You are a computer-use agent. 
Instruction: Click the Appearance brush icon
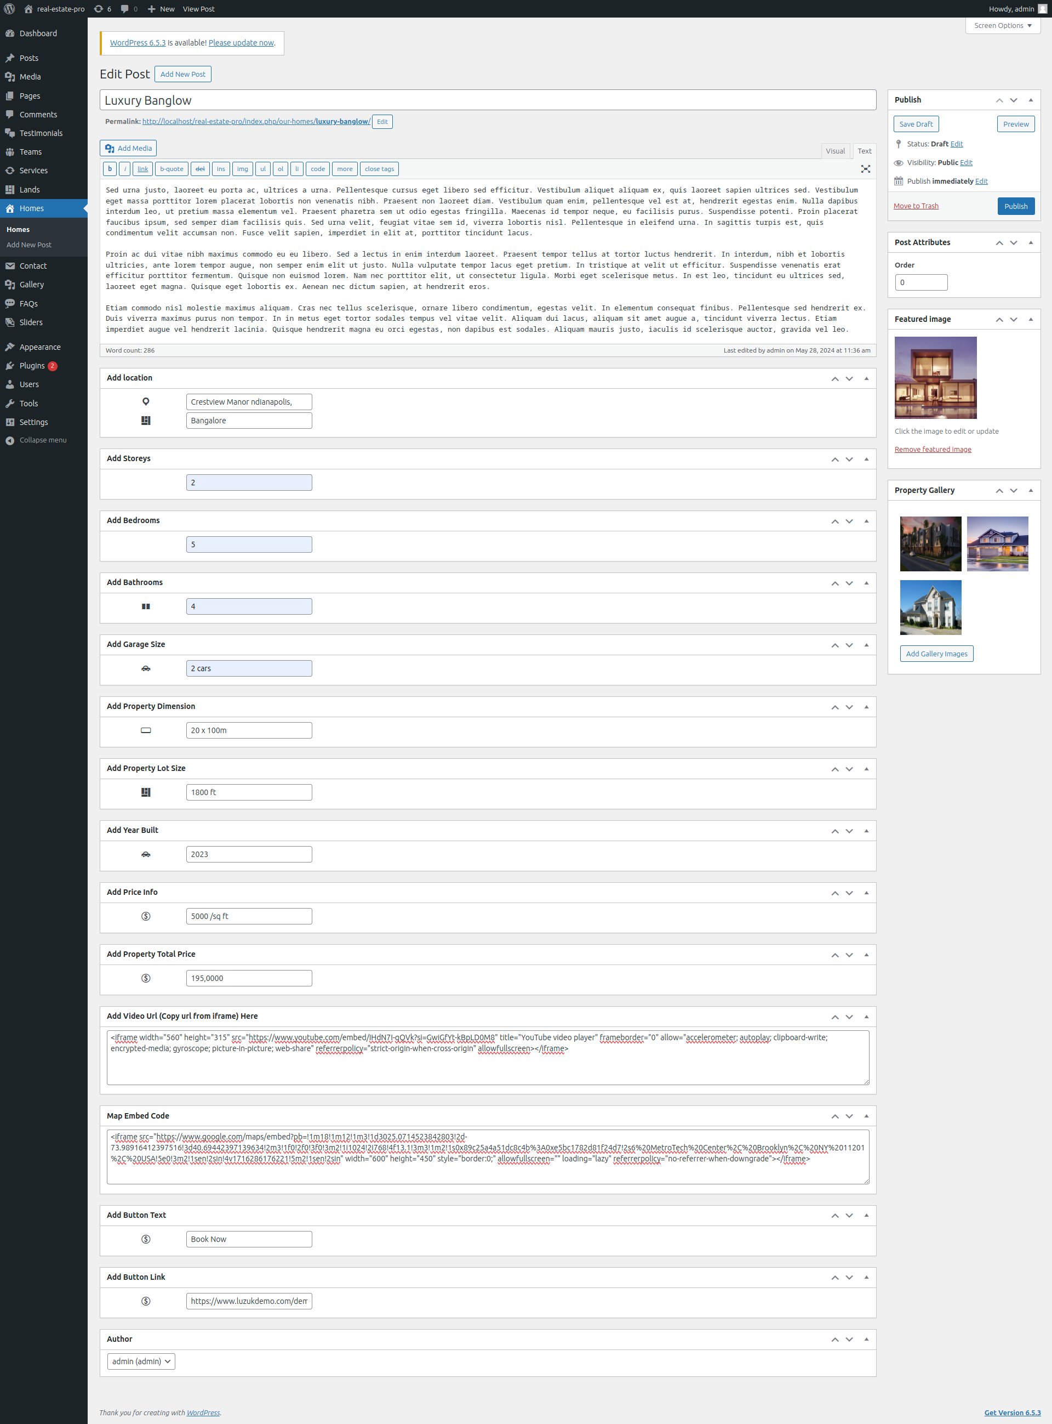pos(9,347)
